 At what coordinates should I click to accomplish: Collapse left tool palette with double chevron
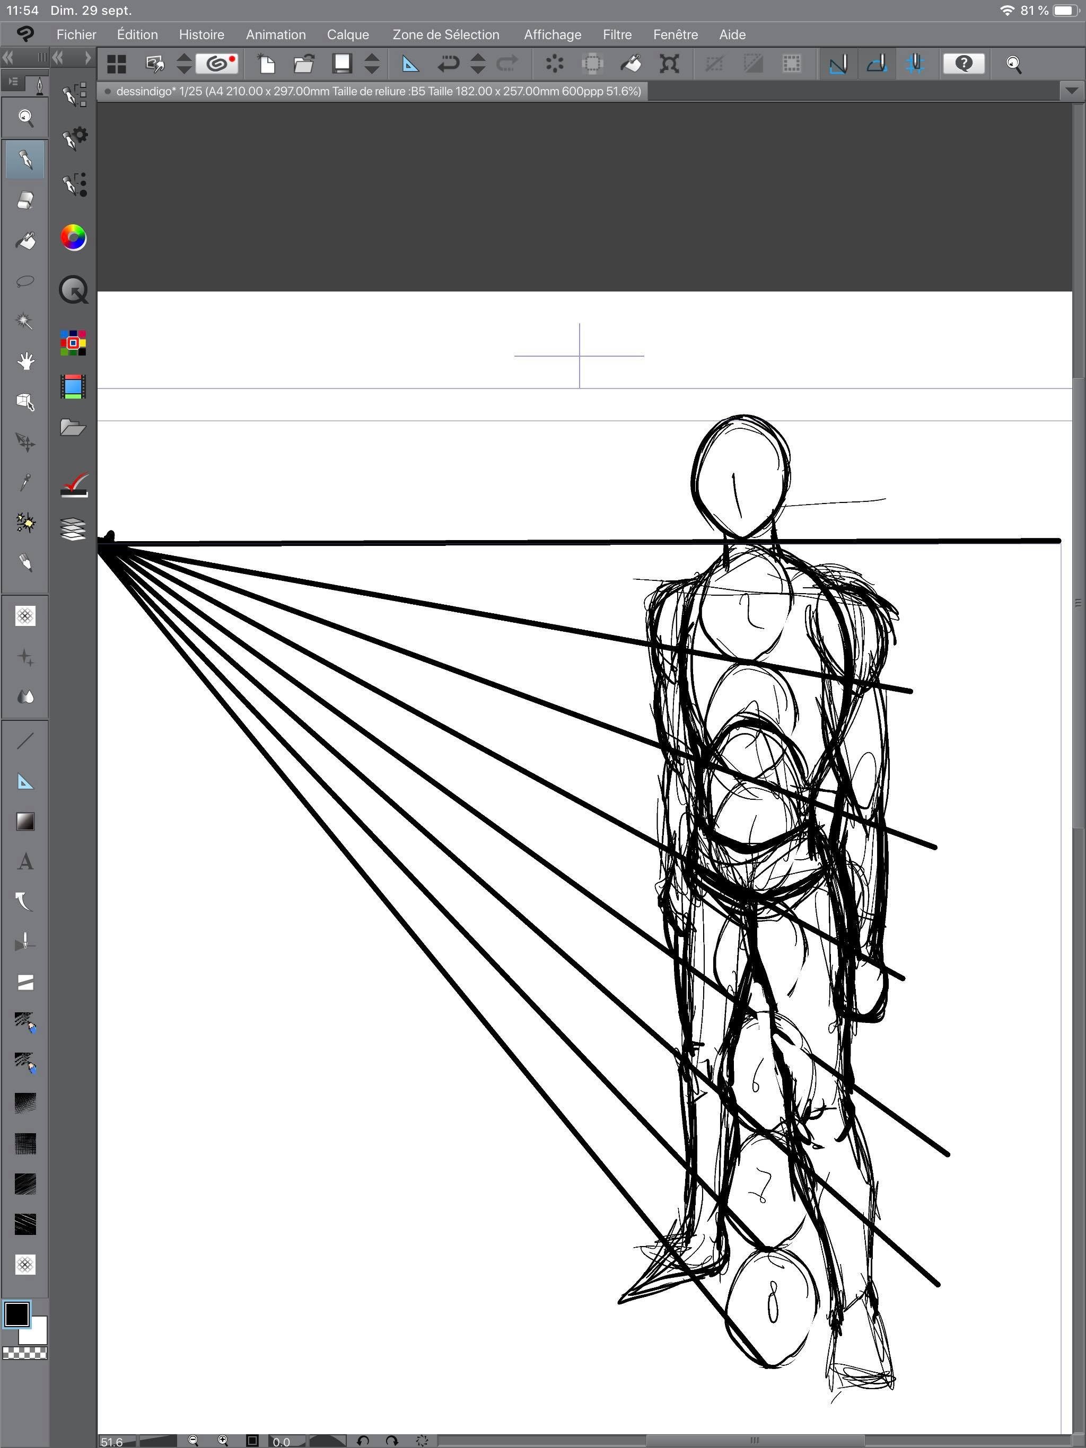pyautogui.click(x=8, y=58)
